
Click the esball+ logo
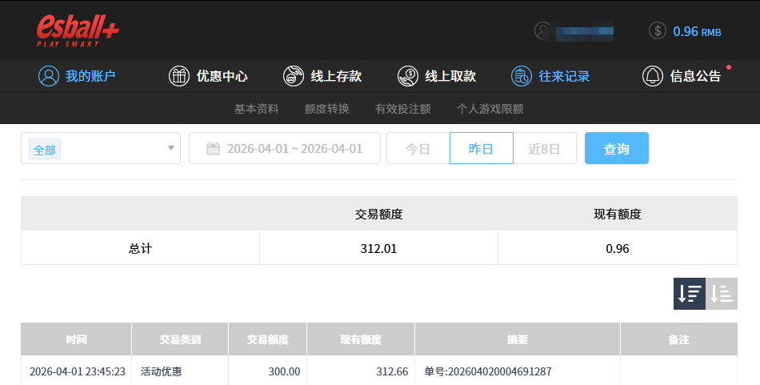click(x=78, y=30)
